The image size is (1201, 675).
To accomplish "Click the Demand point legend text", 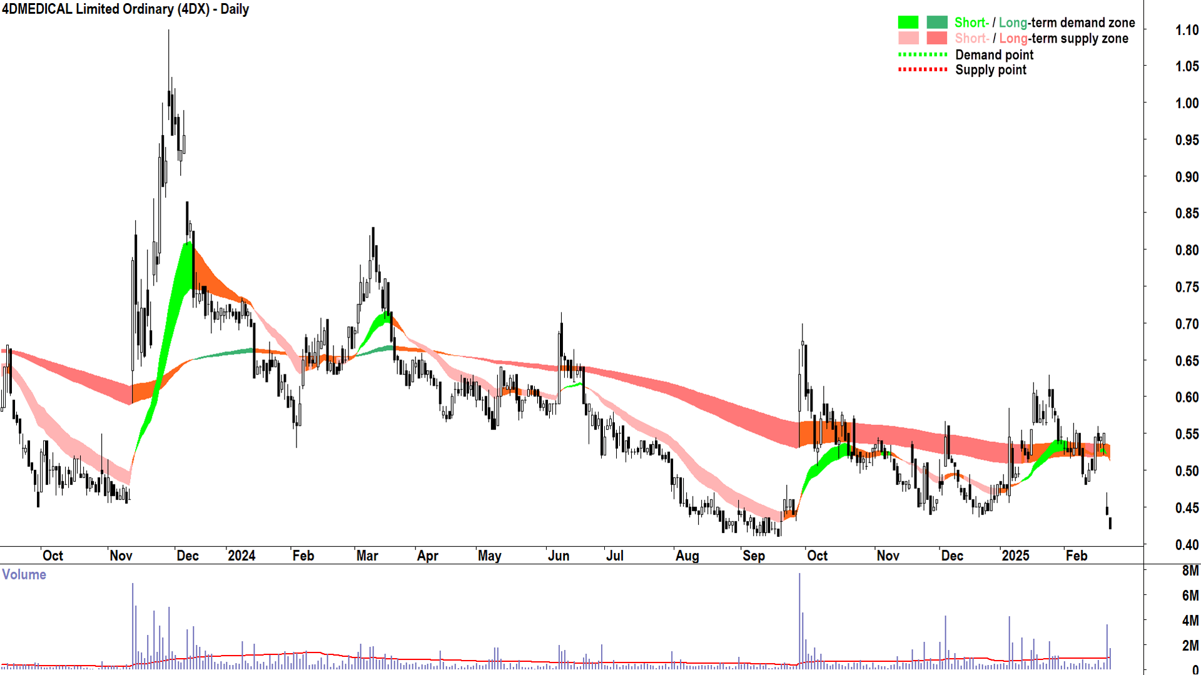I will point(994,55).
